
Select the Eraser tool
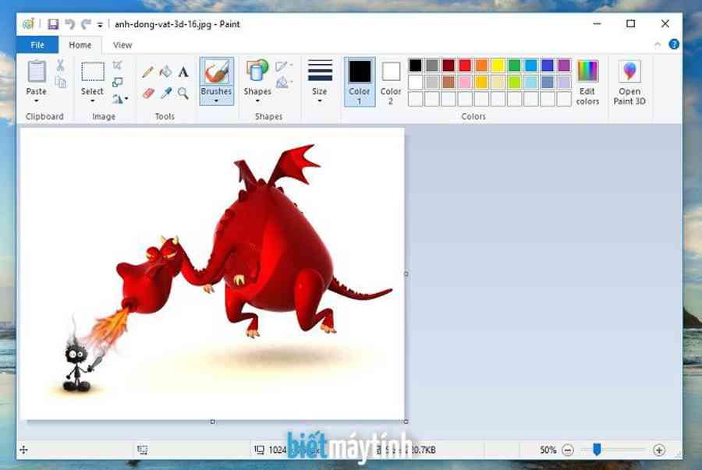[x=148, y=93]
